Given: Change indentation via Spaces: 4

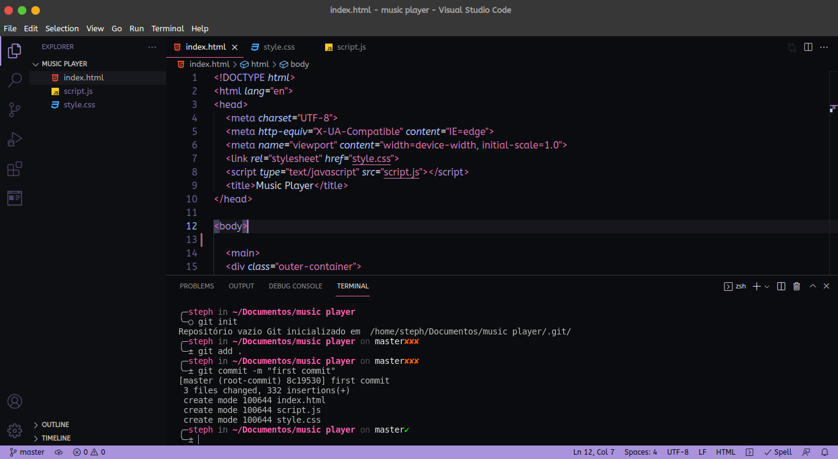Looking at the screenshot, I should (640, 452).
